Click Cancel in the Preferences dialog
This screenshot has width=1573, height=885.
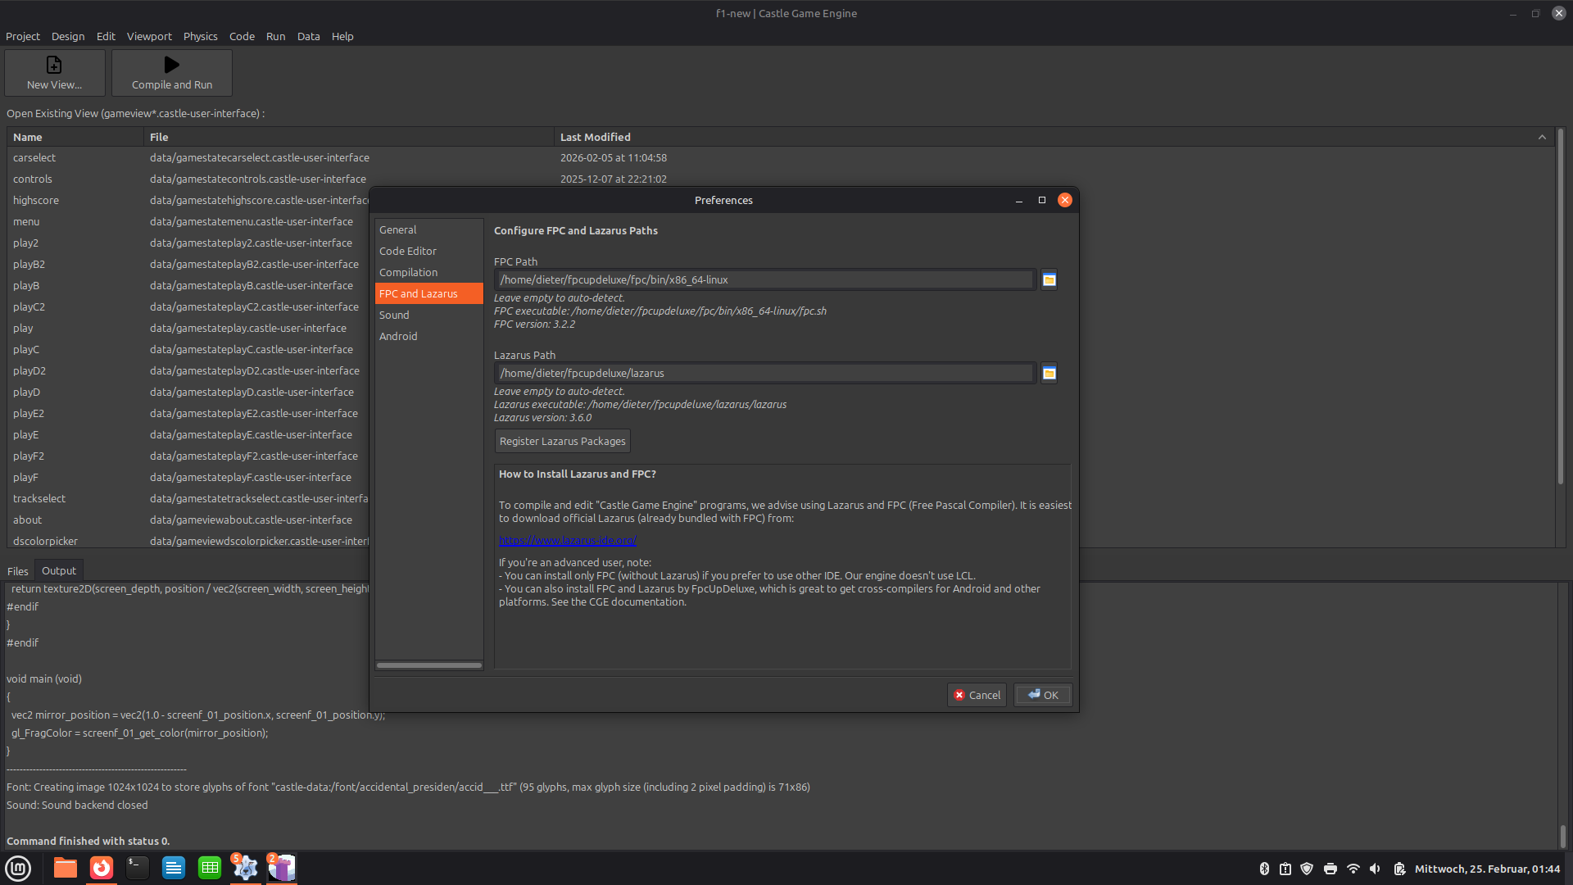pos(977,695)
